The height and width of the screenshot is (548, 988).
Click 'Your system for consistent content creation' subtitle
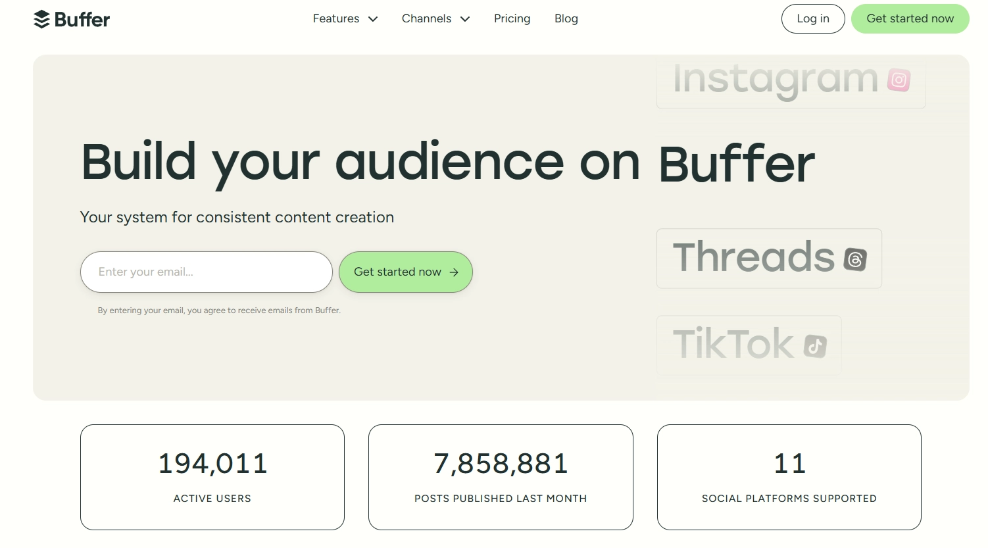(237, 217)
